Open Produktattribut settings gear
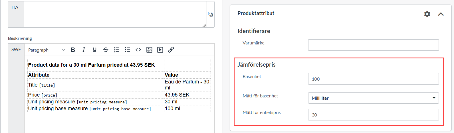Image resolution: width=454 pixels, height=133 pixels. [427, 14]
